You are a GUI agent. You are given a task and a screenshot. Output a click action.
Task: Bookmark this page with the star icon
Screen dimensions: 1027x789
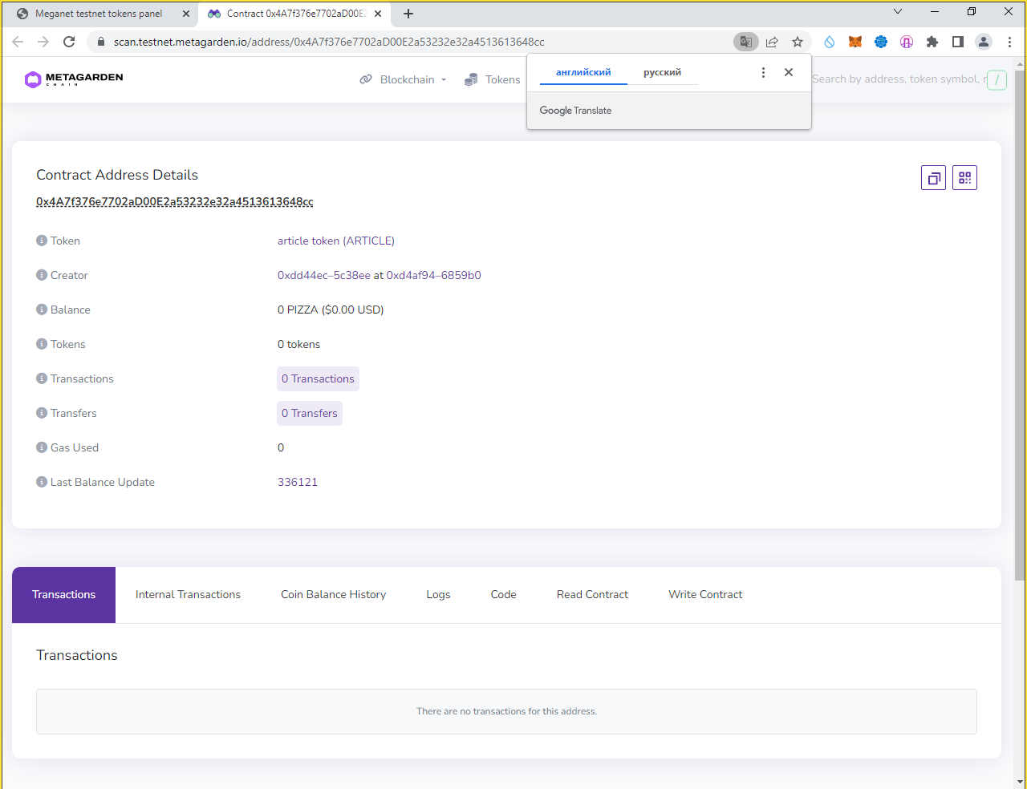798,42
